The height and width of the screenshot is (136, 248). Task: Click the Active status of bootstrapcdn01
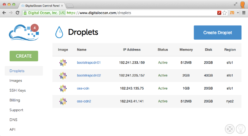(x=163, y=63)
